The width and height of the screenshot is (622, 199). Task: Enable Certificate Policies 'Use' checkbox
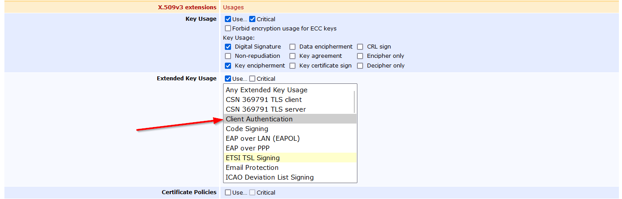pos(228,192)
